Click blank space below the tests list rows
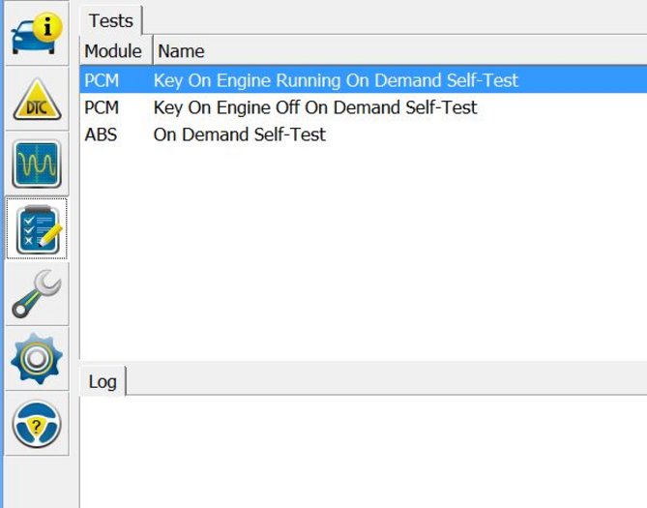The height and width of the screenshot is (508, 647). point(363,252)
